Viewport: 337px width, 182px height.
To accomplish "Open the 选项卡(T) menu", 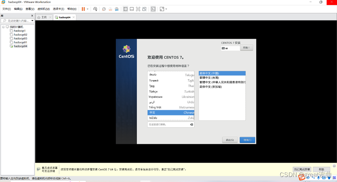I will coord(58,9).
